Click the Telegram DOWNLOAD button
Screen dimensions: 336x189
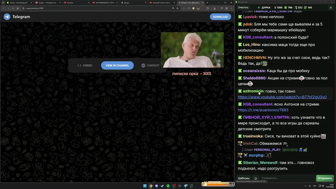click(x=220, y=17)
